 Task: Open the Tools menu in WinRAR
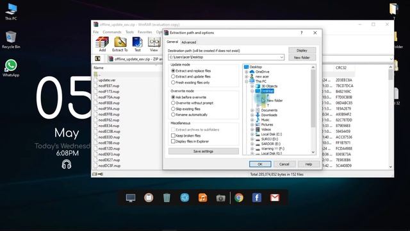[x=129, y=32]
